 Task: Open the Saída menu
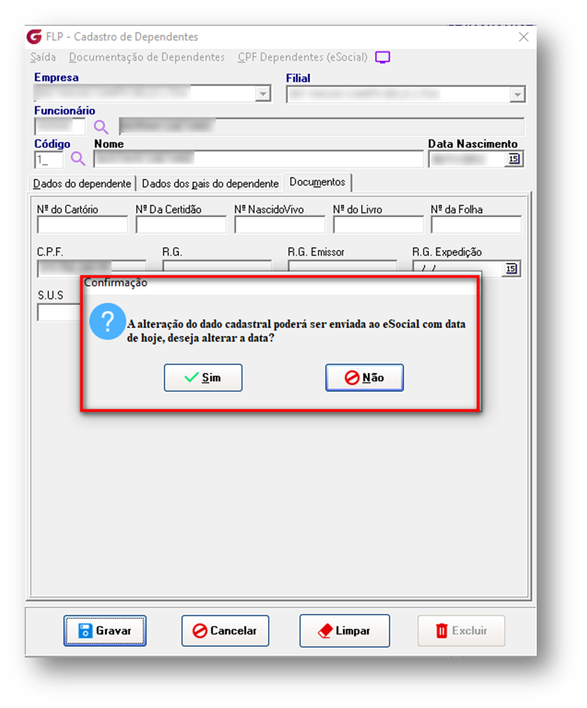pos(43,57)
